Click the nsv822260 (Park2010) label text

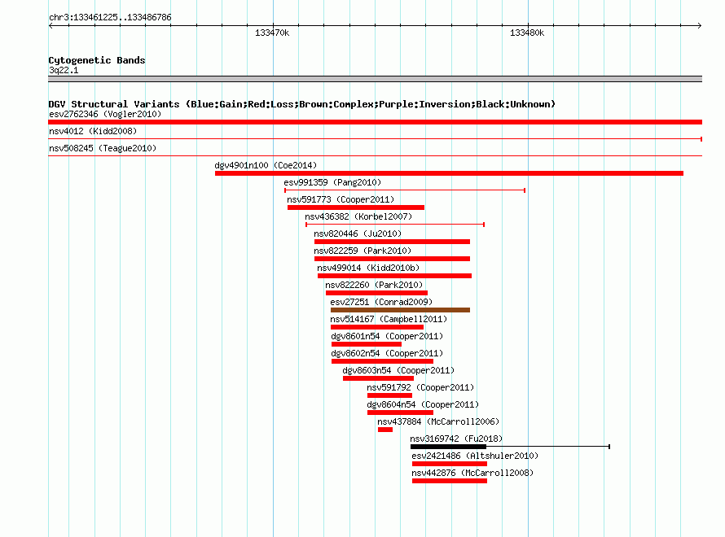coord(374,285)
